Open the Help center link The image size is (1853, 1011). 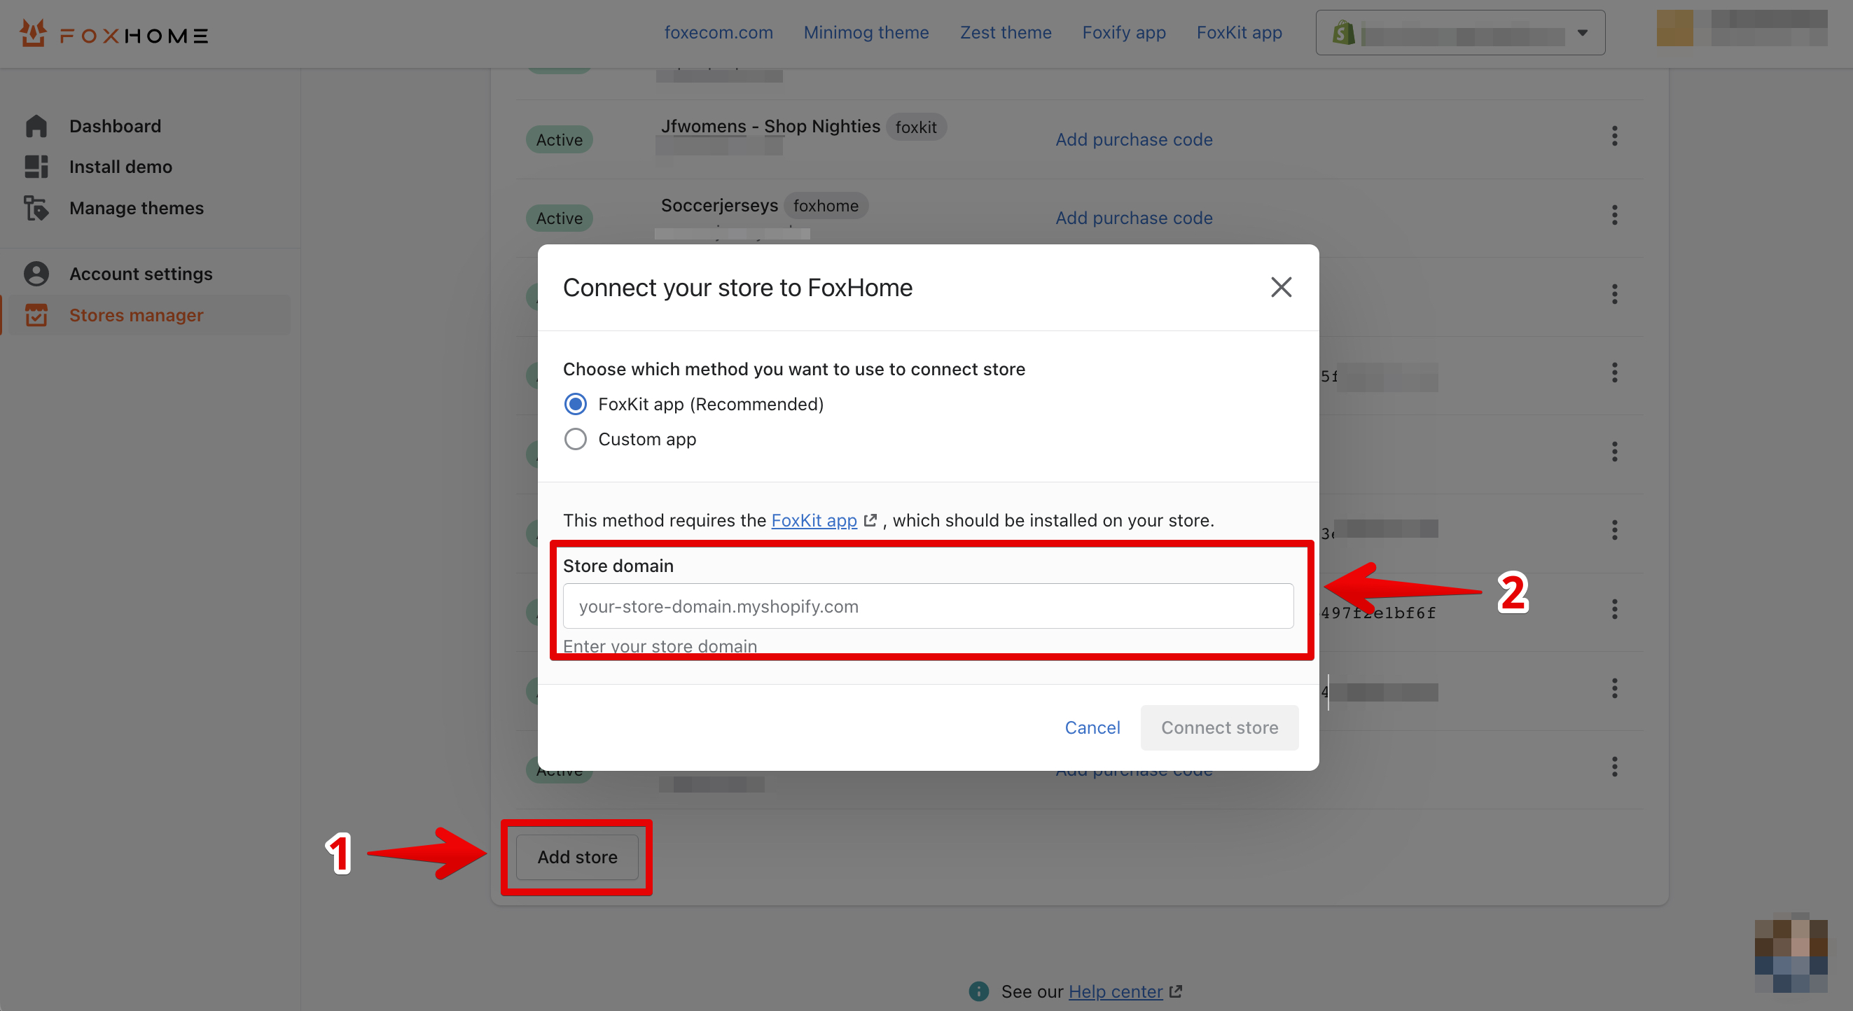click(x=1115, y=991)
